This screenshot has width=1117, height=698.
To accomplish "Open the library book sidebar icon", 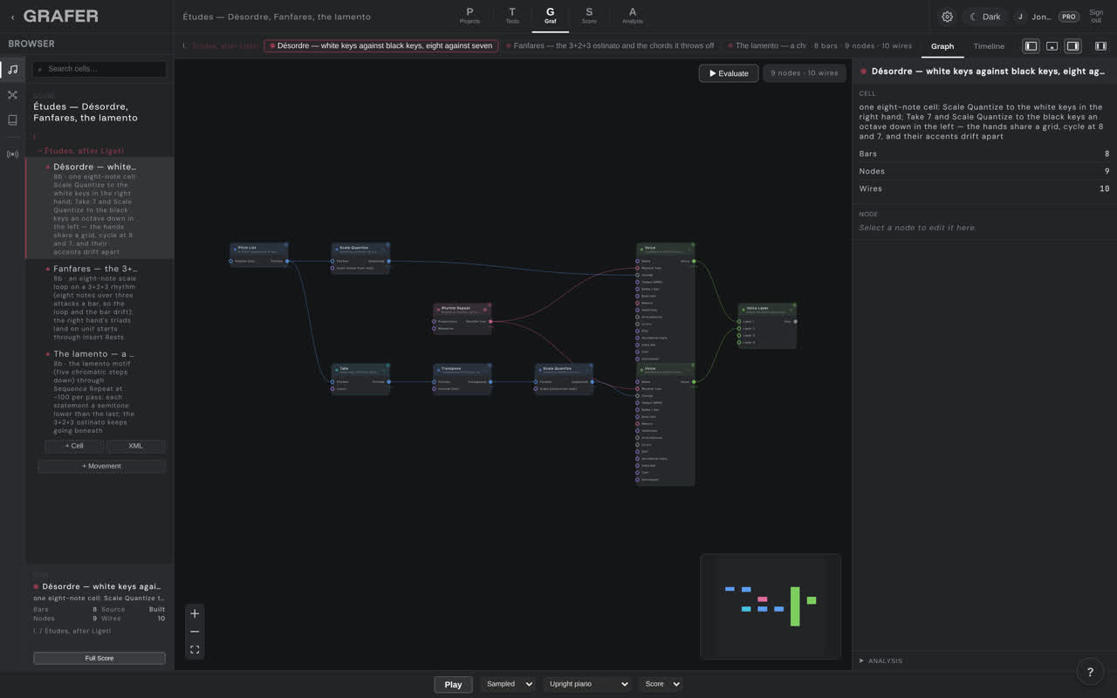I will coord(12,120).
